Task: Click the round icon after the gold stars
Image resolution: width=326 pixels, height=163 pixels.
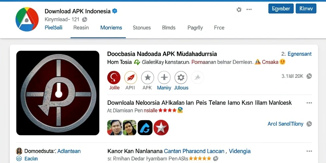Action: pos(216,159)
